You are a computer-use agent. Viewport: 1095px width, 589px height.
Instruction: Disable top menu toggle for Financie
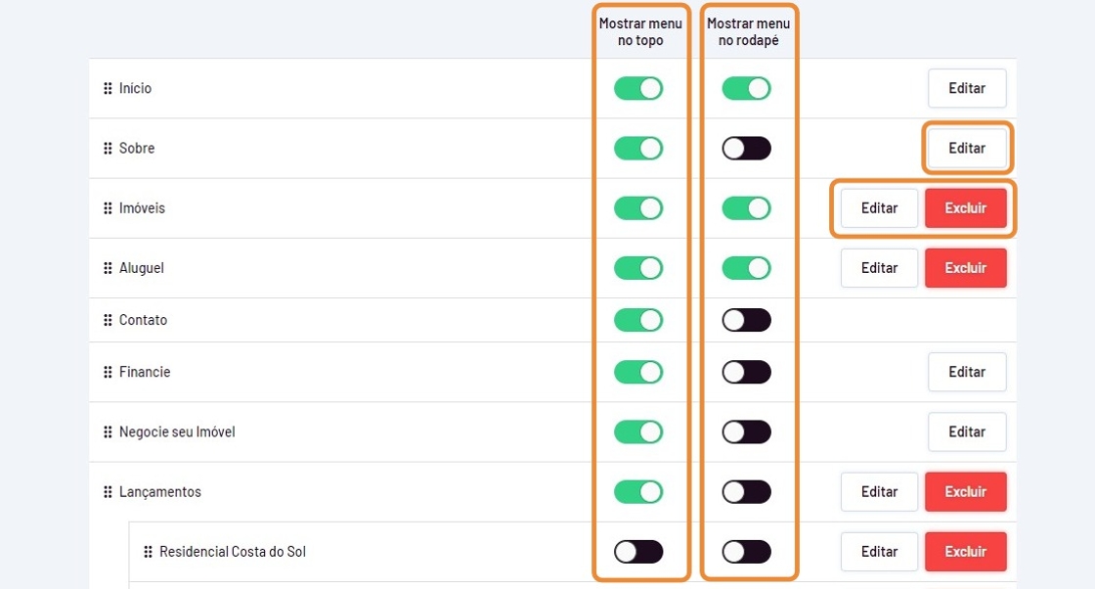(x=638, y=372)
